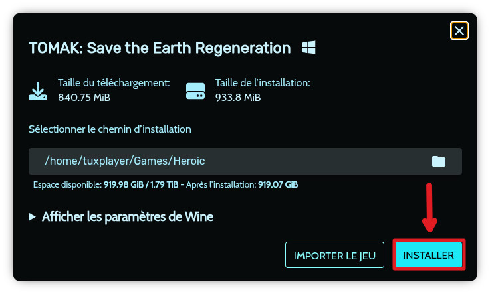Click the "Taille de l'installation" label
This screenshot has height=294, width=490.
[263, 83]
